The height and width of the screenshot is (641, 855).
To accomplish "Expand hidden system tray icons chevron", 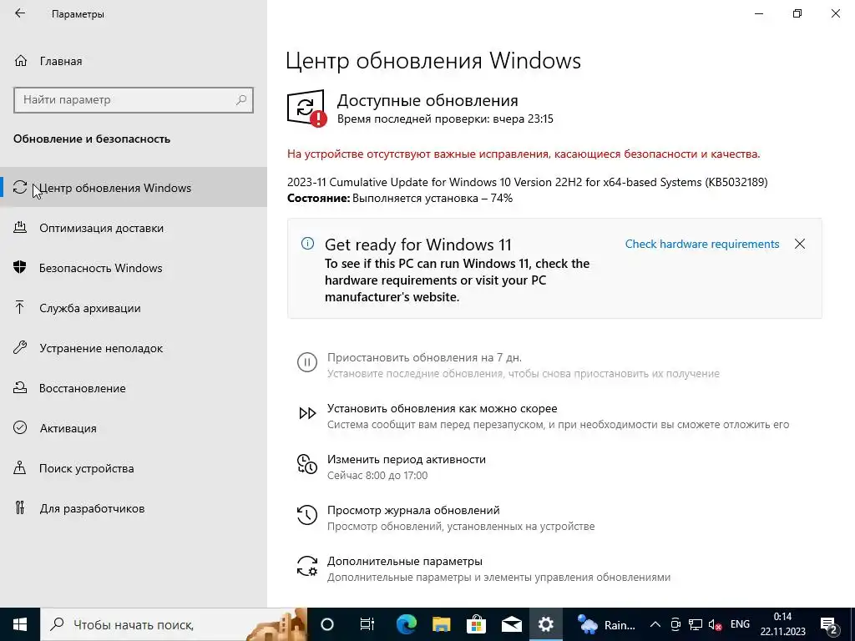I will coord(655,624).
